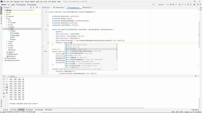Screen dimensions: 202x113
Task: Toggle soft-wrap in the Run console
Action: [7, 84]
